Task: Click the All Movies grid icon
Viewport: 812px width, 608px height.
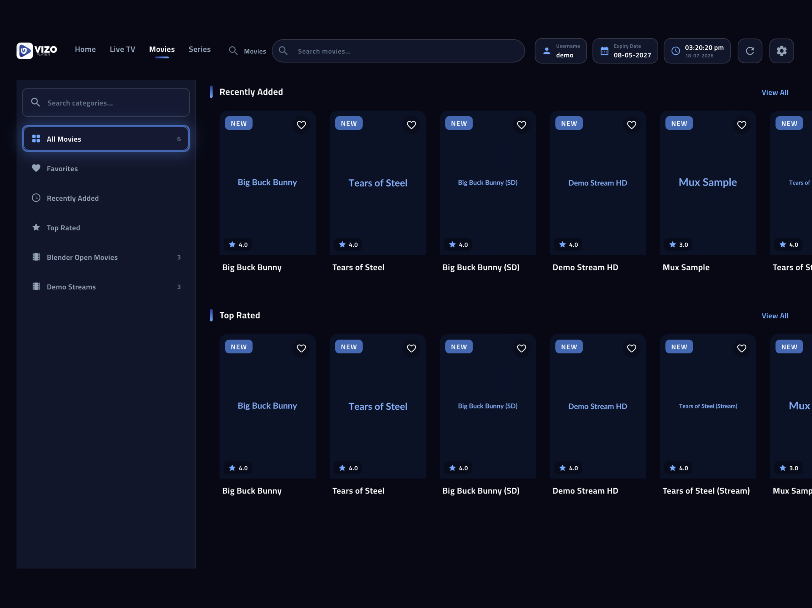Action: (x=36, y=139)
